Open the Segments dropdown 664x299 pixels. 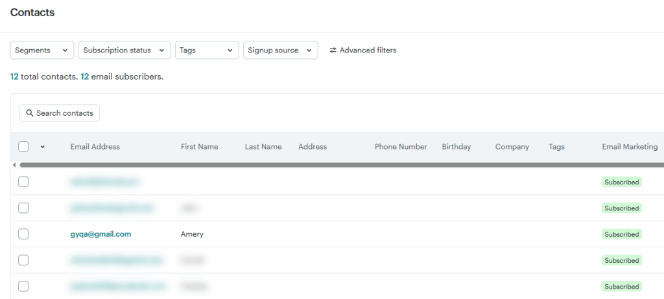click(x=42, y=50)
